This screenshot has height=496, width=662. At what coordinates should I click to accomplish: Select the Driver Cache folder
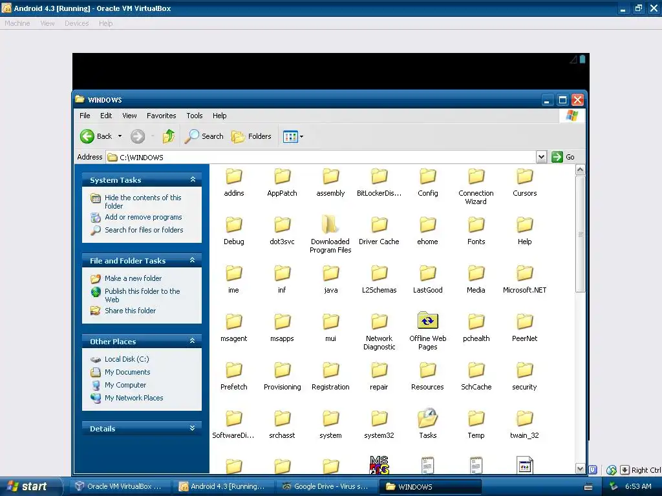click(x=379, y=231)
